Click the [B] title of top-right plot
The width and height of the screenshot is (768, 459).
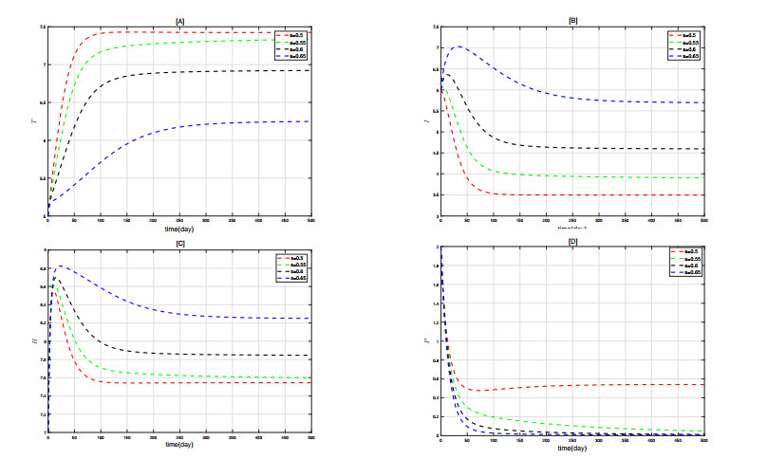(572, 20)
